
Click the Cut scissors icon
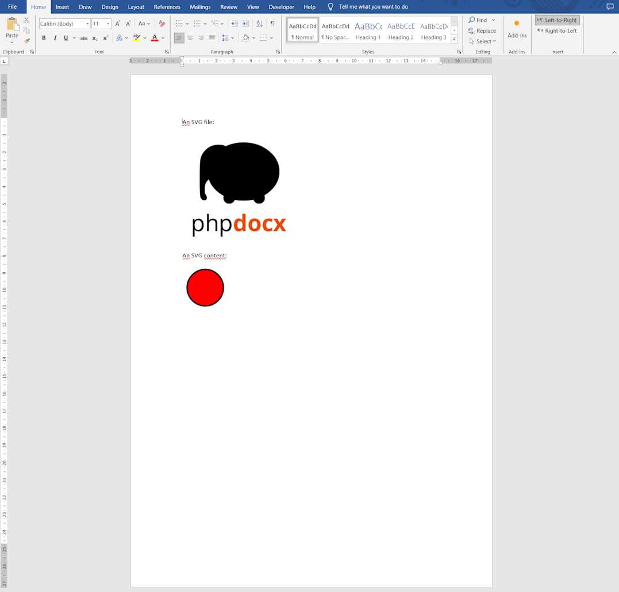26,20
